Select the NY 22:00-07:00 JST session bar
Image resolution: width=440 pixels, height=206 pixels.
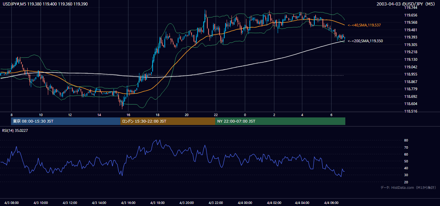click(x=280, y=121)
